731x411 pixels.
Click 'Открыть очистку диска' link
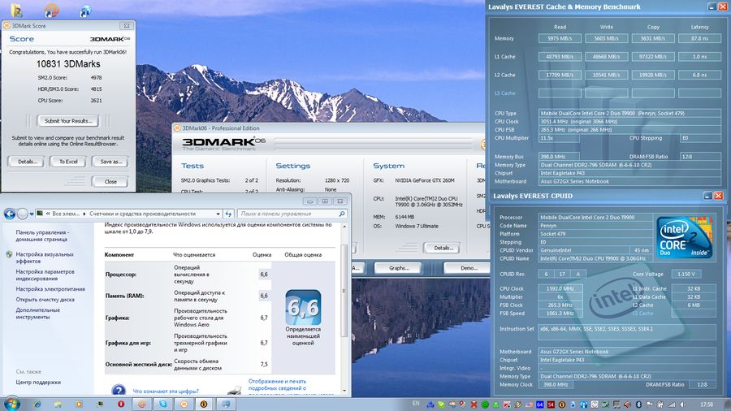45,300
